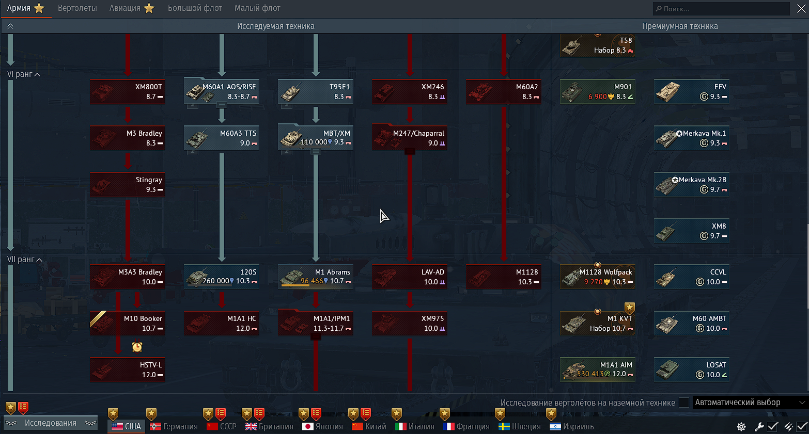Image resolution: width=809 pixels, height=434 pixels.
Task: Select the M1128 researchable vehicle
Action: coord(504,277)
